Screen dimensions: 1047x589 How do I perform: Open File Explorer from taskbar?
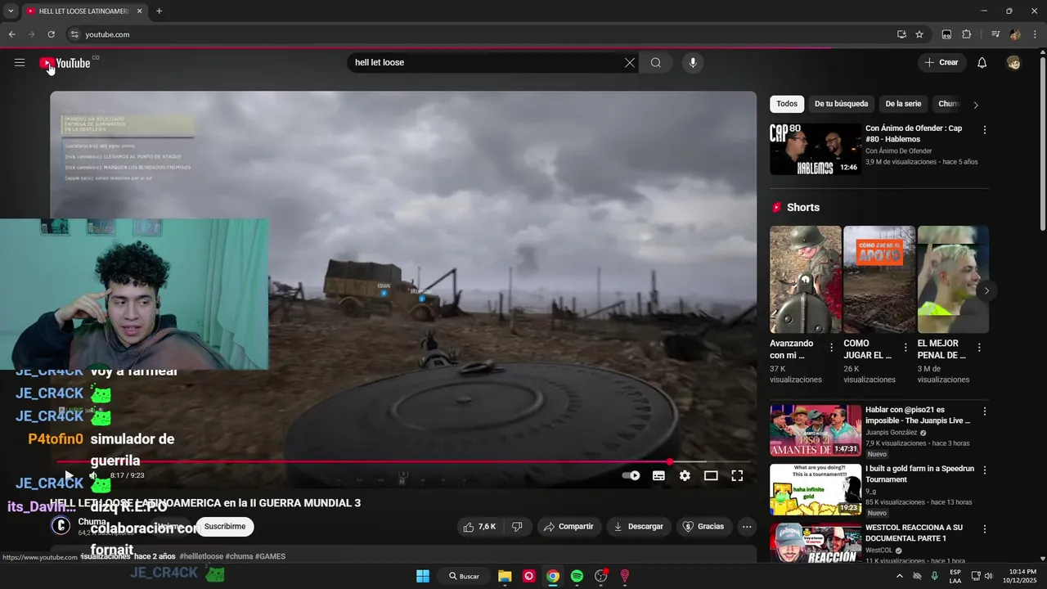pos(505,576)
